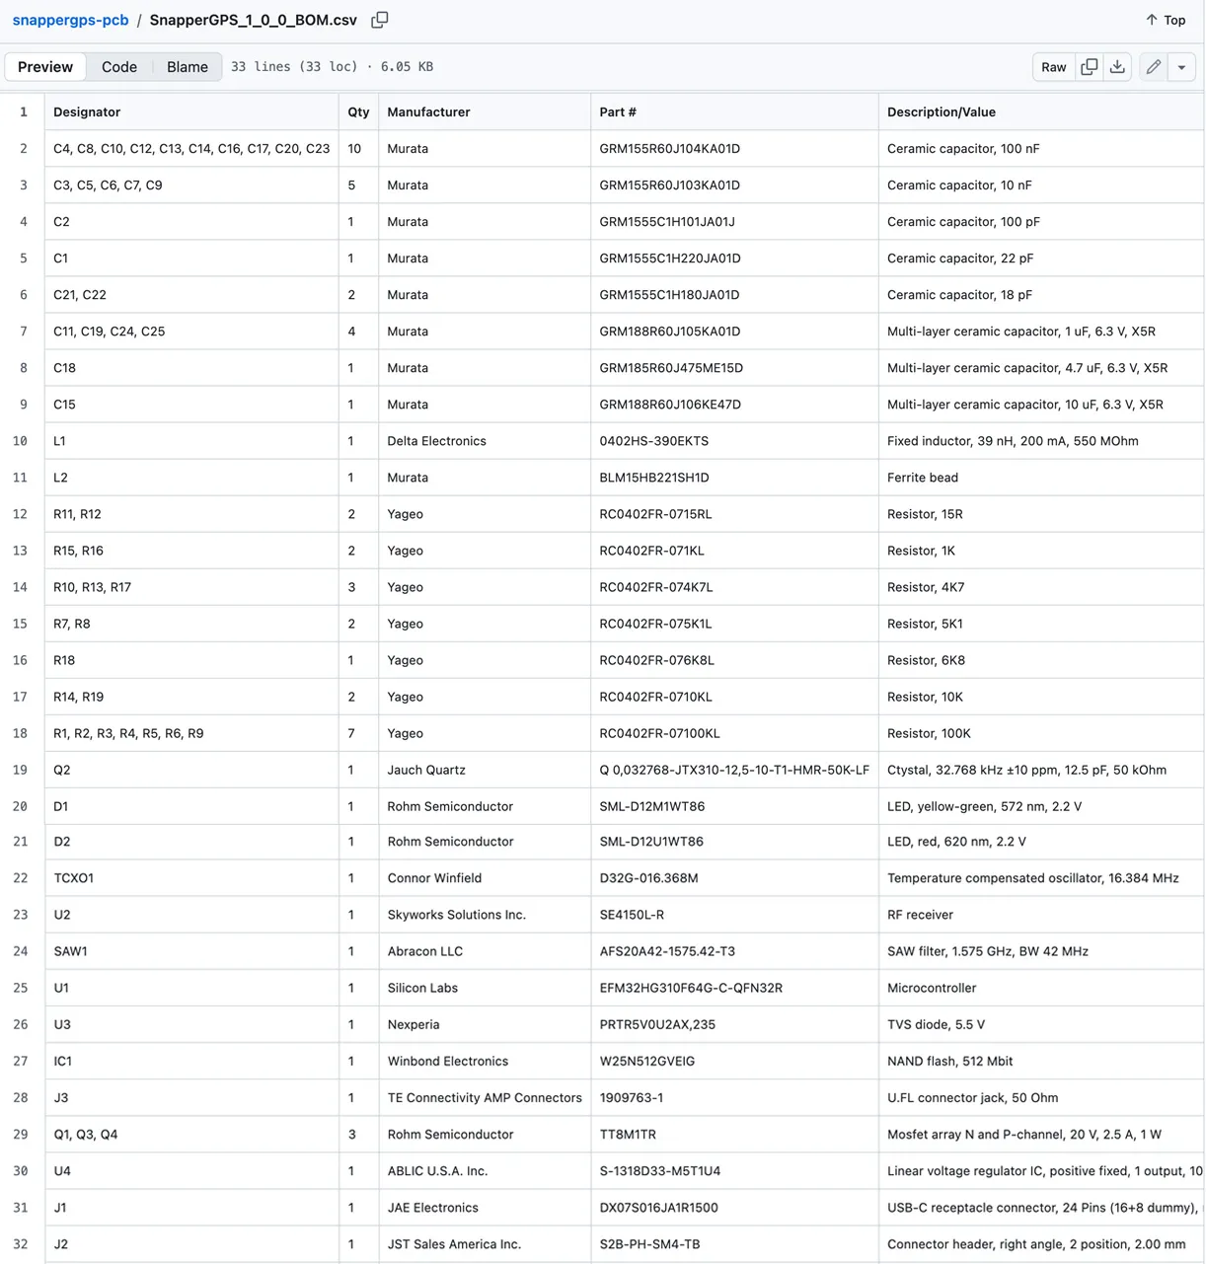Switch to the Code tab

119,67
